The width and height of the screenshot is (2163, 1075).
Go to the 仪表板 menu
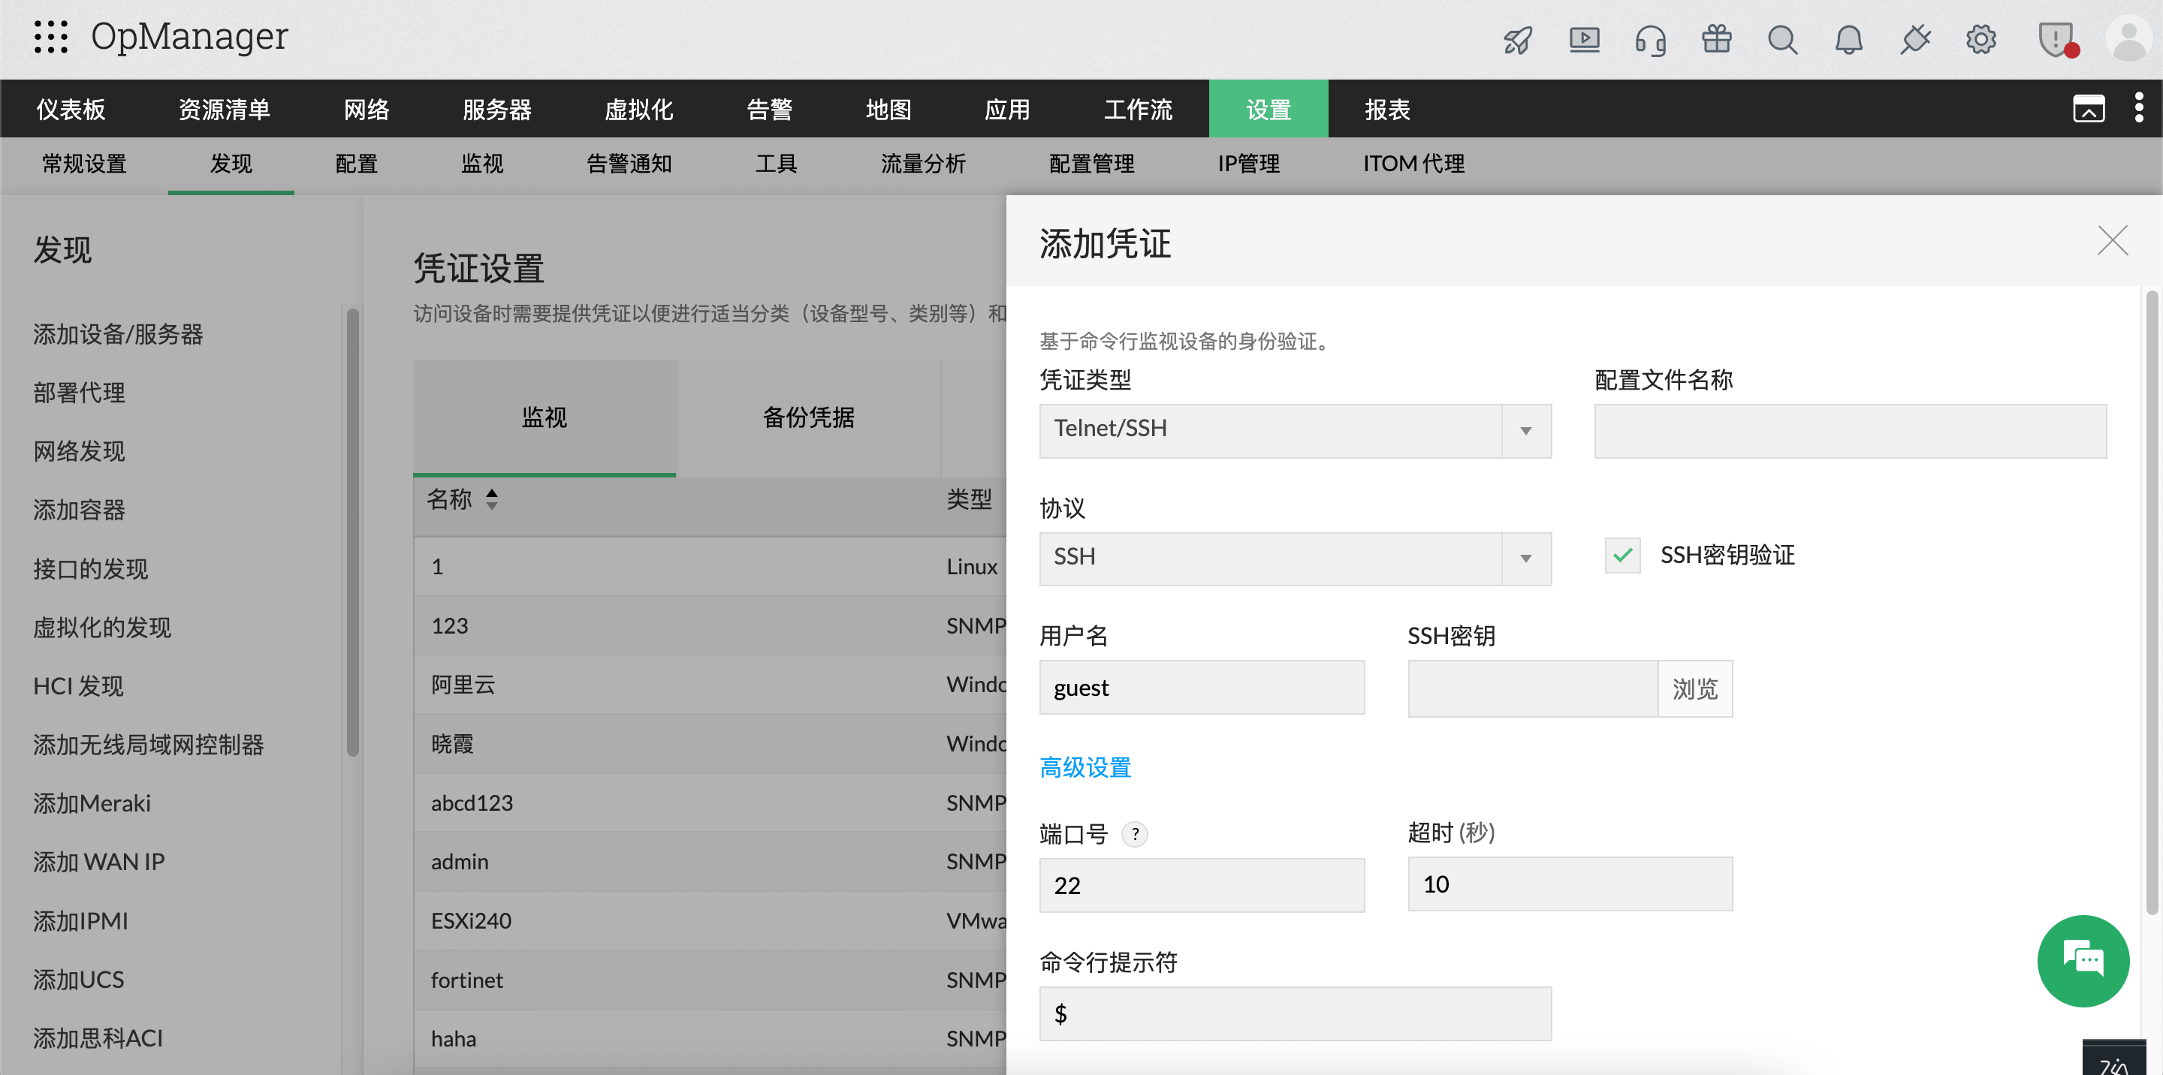pyautogui.click(x=71, y=109)
